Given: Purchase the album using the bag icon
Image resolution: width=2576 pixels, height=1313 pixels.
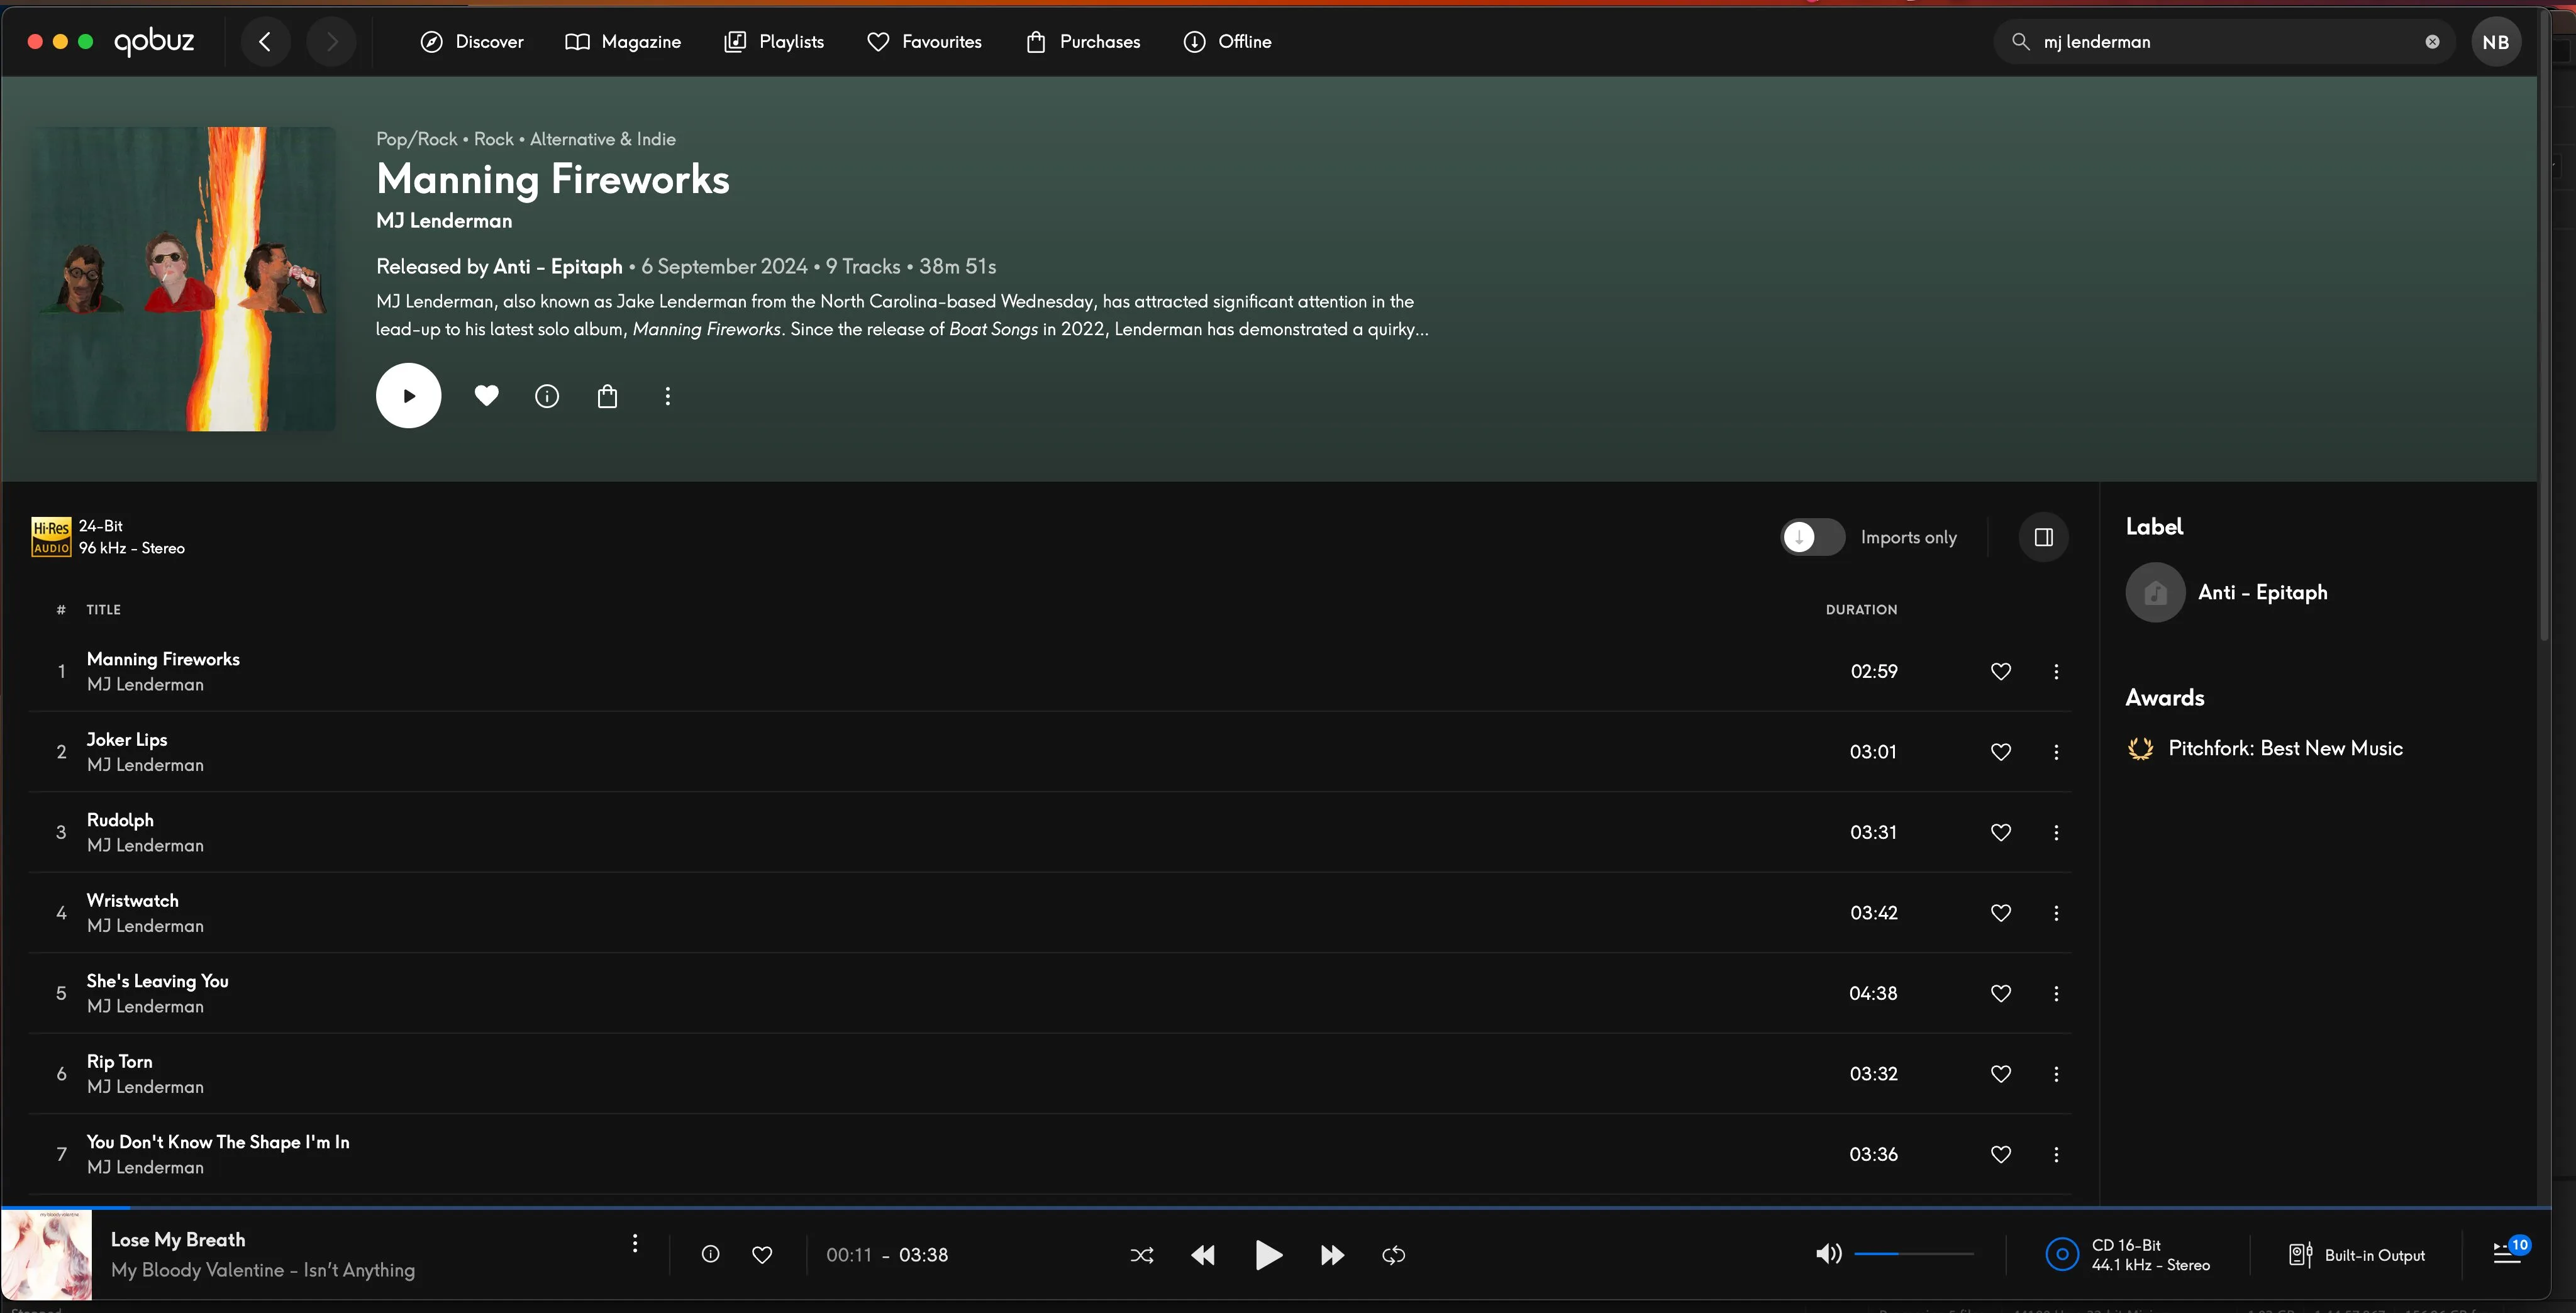Looking at the screenshot, I should point(607,395).
